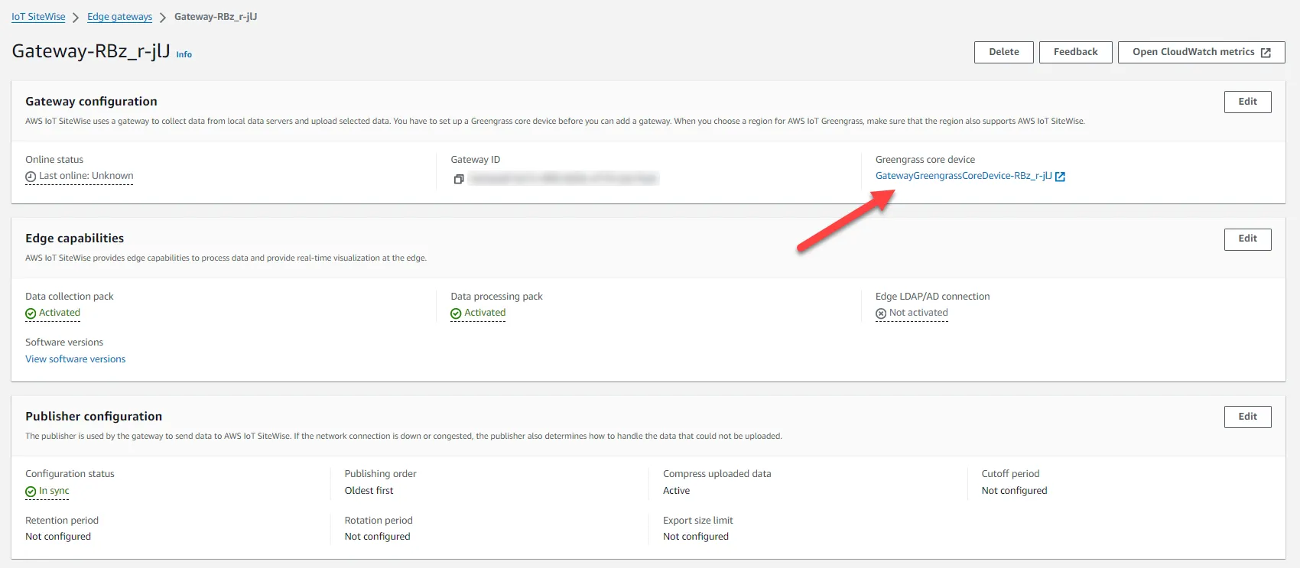
Task: Click the Rotation period label
Action: click(379, 521)
